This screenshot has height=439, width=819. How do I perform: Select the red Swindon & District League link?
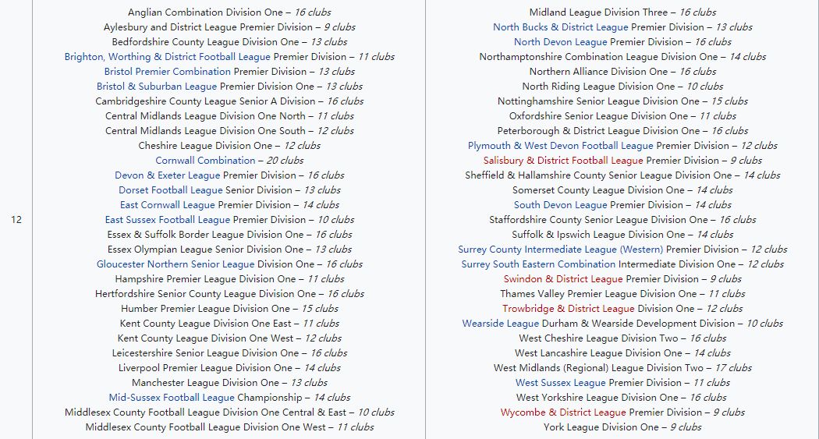(x=562, y=279)
